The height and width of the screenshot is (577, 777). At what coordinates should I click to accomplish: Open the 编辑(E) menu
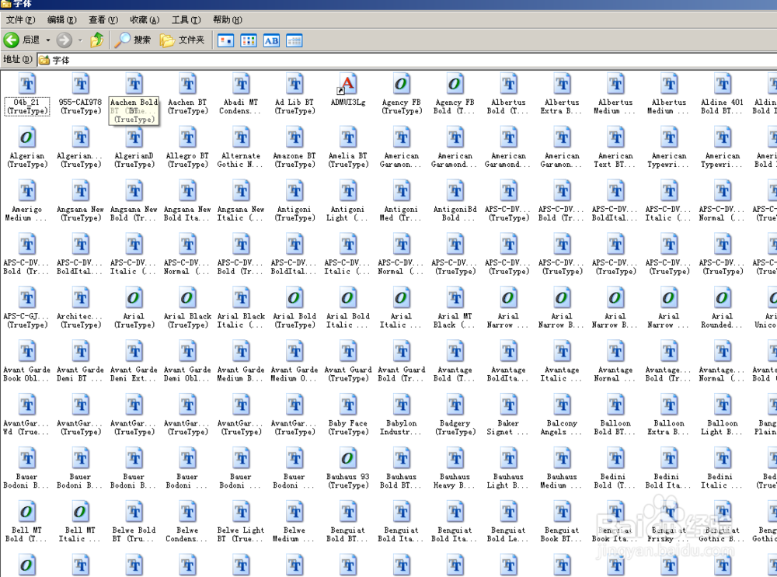[62, 20]
